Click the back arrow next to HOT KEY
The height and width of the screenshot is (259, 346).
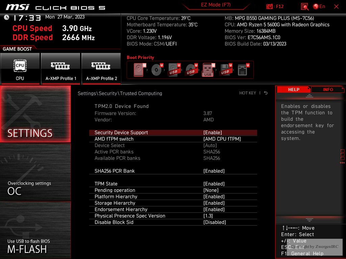tap(266, 93)
